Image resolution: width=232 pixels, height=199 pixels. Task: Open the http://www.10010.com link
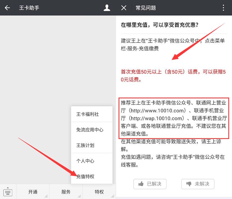157,111
